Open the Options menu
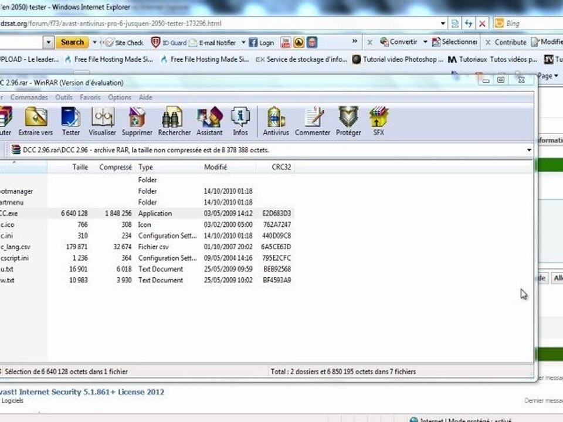 point(120,97)
